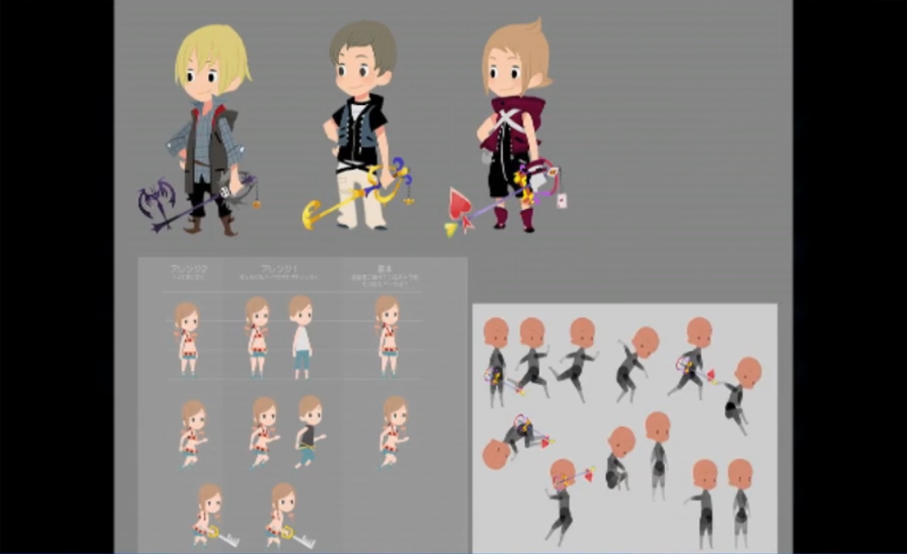This screenshot has height=554, width=907.
Task: Click the 基本 column heading
Action: coord(385,269)
